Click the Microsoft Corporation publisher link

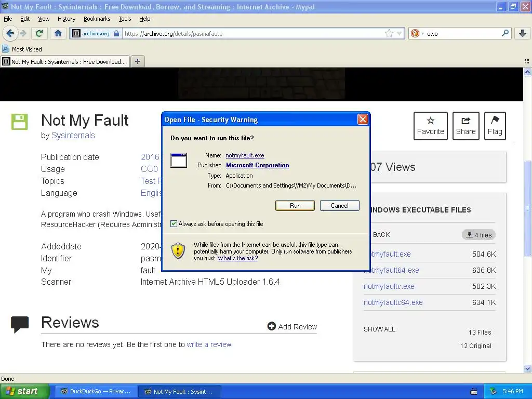point(258,165)
